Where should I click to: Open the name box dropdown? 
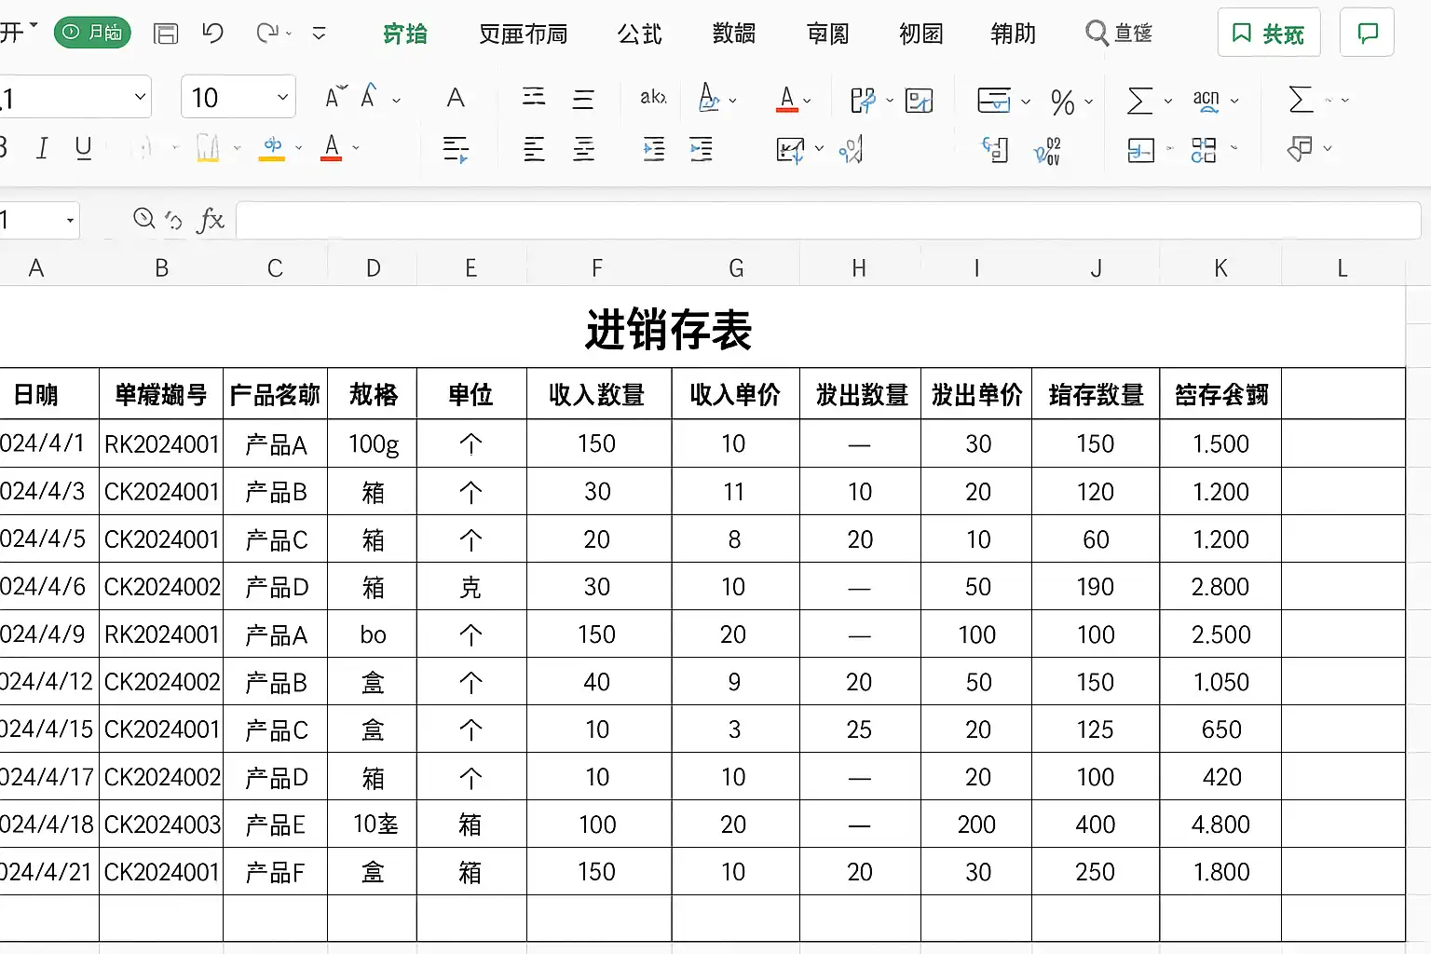tap(69, 221)
